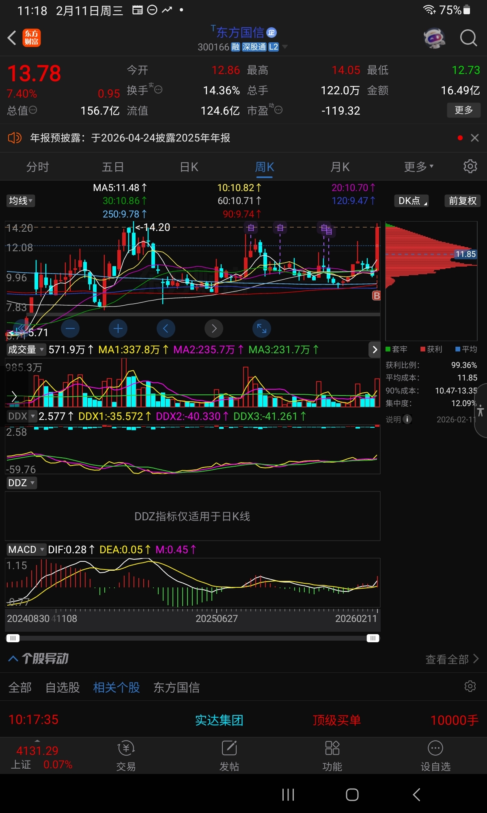Viewport: 487px width, 813px height.
Task: Open the 成交量 indicator dropdown
Action: point(26,349)
